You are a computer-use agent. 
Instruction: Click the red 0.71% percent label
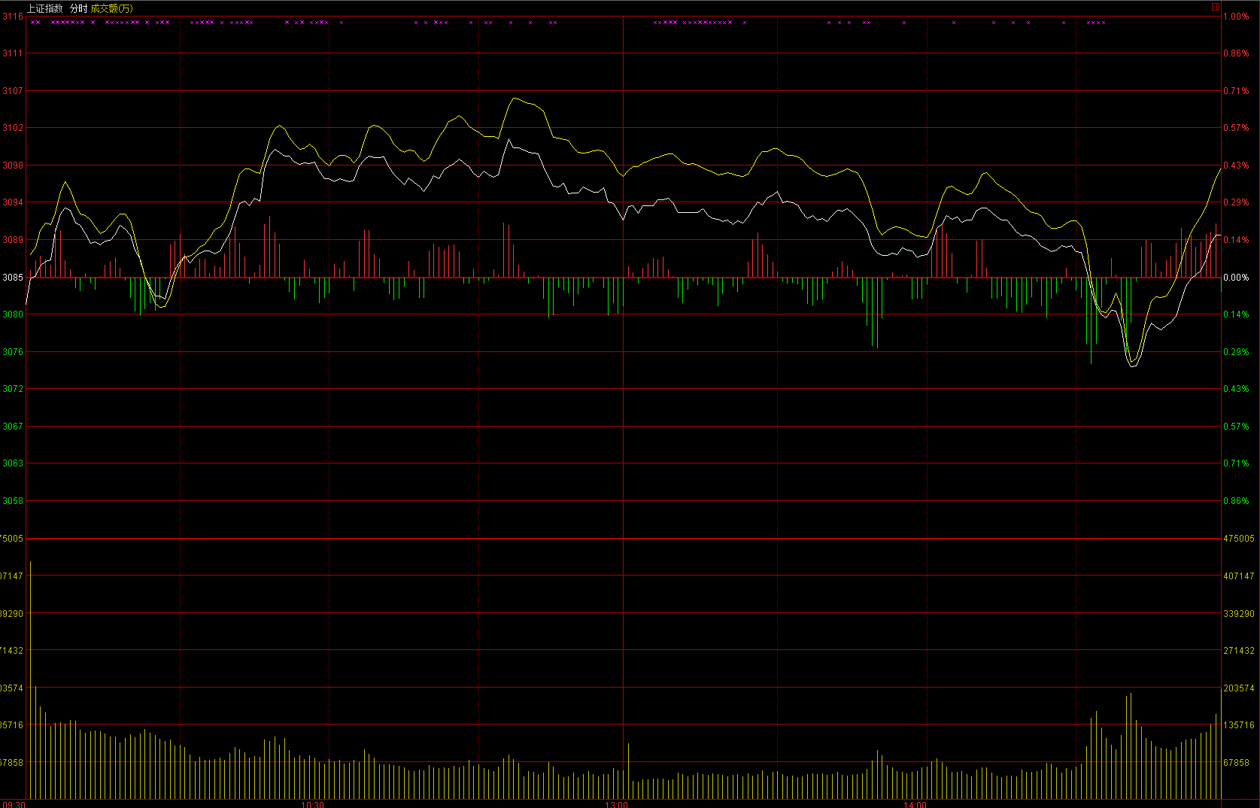(x=1236, y=91)
